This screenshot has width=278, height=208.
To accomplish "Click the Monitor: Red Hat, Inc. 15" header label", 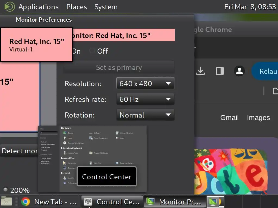I will coord(124,35).
